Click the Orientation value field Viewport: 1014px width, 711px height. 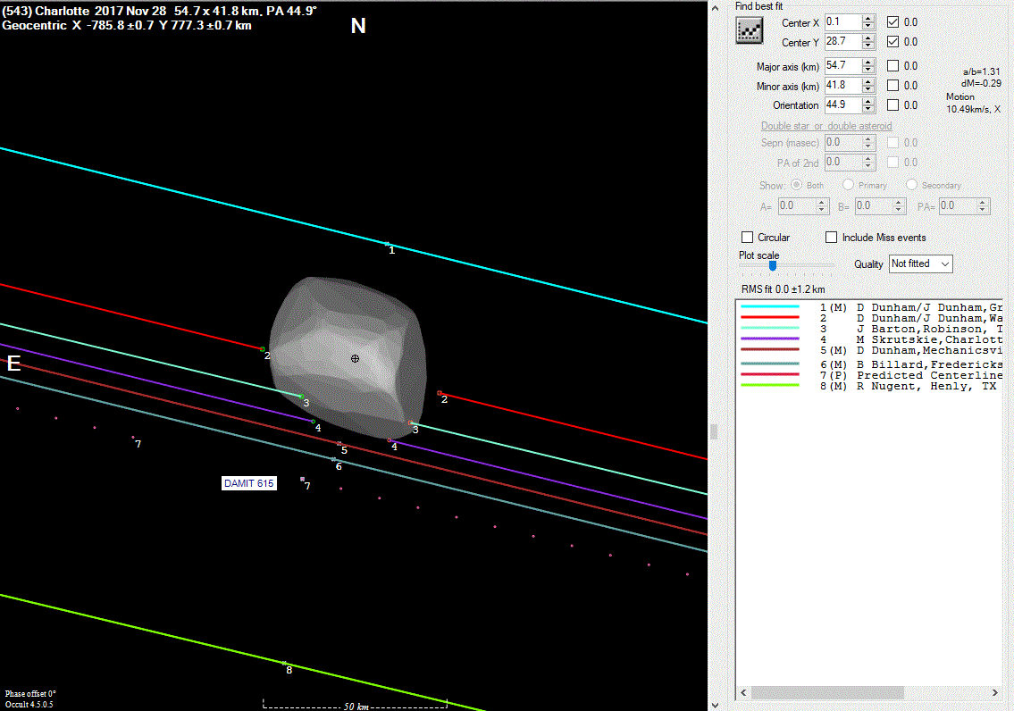843,105
